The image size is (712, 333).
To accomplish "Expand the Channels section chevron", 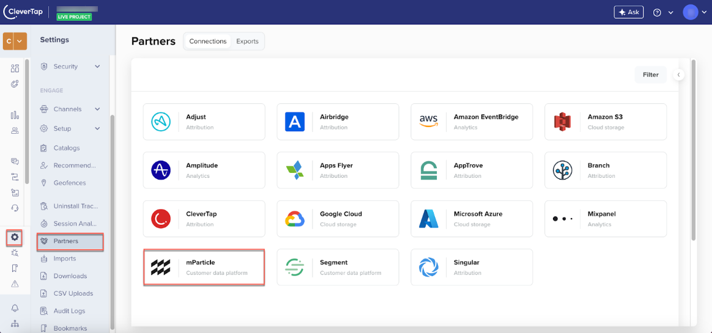I will point(97,109).
